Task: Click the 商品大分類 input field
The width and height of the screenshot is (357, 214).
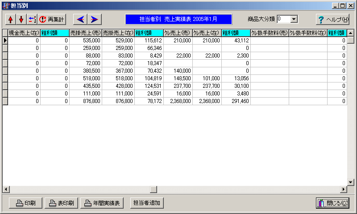Action: click(284, 19)
